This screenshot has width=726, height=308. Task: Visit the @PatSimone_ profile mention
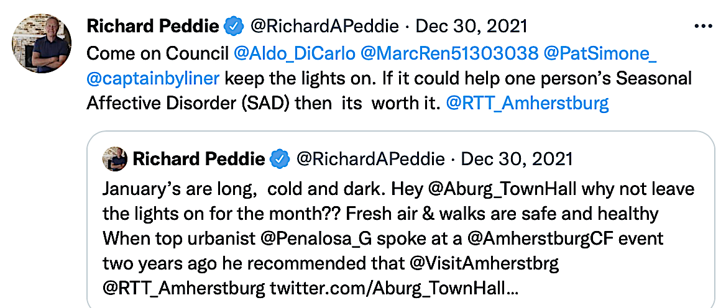tap(600, 53)
